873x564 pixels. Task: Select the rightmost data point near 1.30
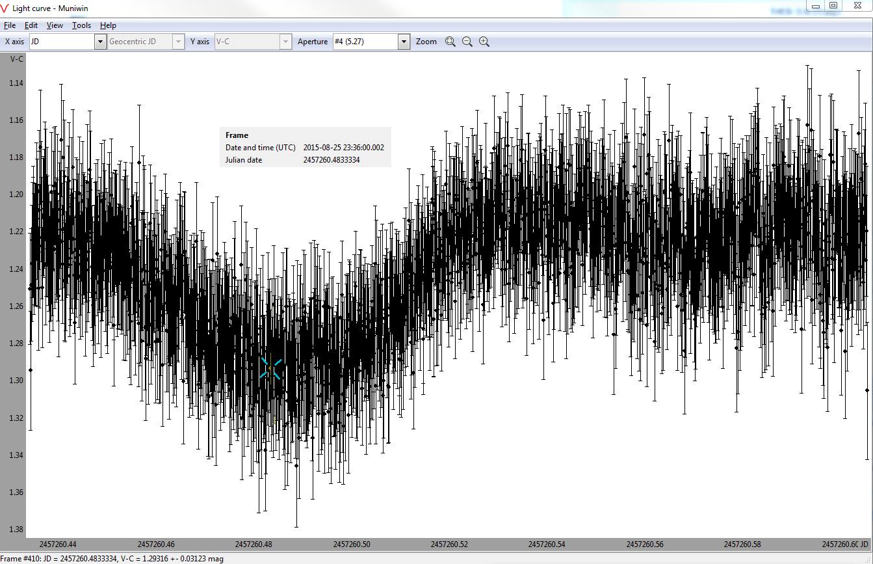point(867,390)
